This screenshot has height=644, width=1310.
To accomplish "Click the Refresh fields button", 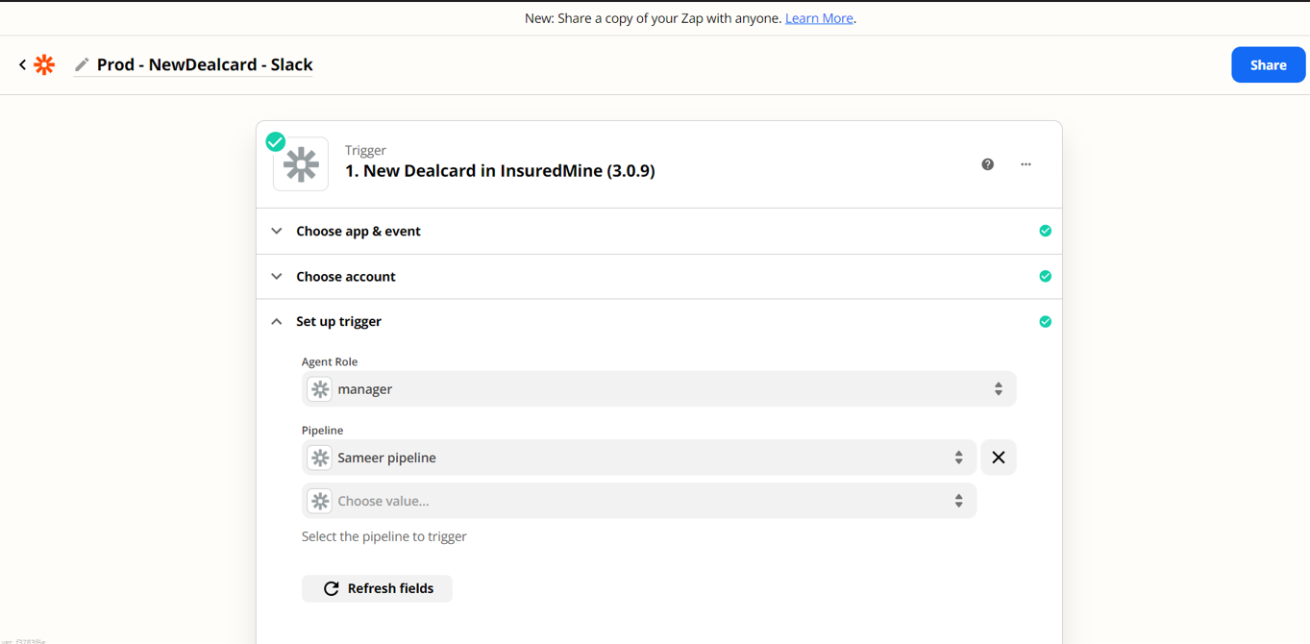I will 377,588.
